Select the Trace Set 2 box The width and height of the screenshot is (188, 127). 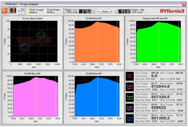point(130,98)
